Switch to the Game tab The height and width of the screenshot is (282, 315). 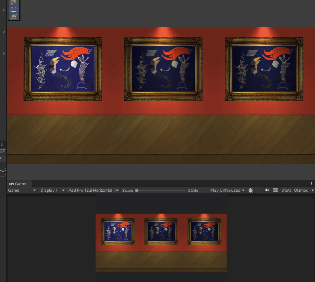coord(18,184)
